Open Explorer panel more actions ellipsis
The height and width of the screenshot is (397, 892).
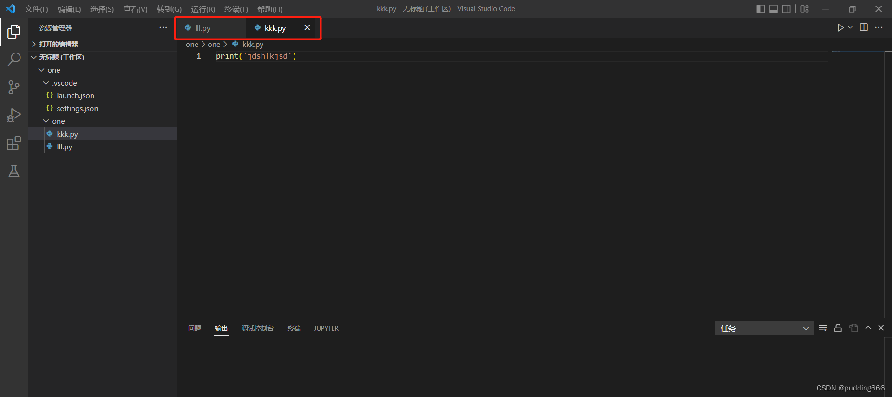click(163, 27)
